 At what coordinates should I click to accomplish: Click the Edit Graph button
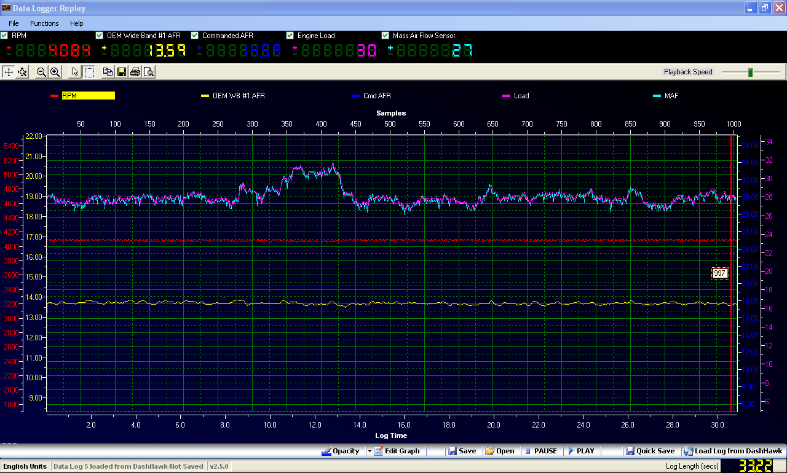tap(397, 451)
